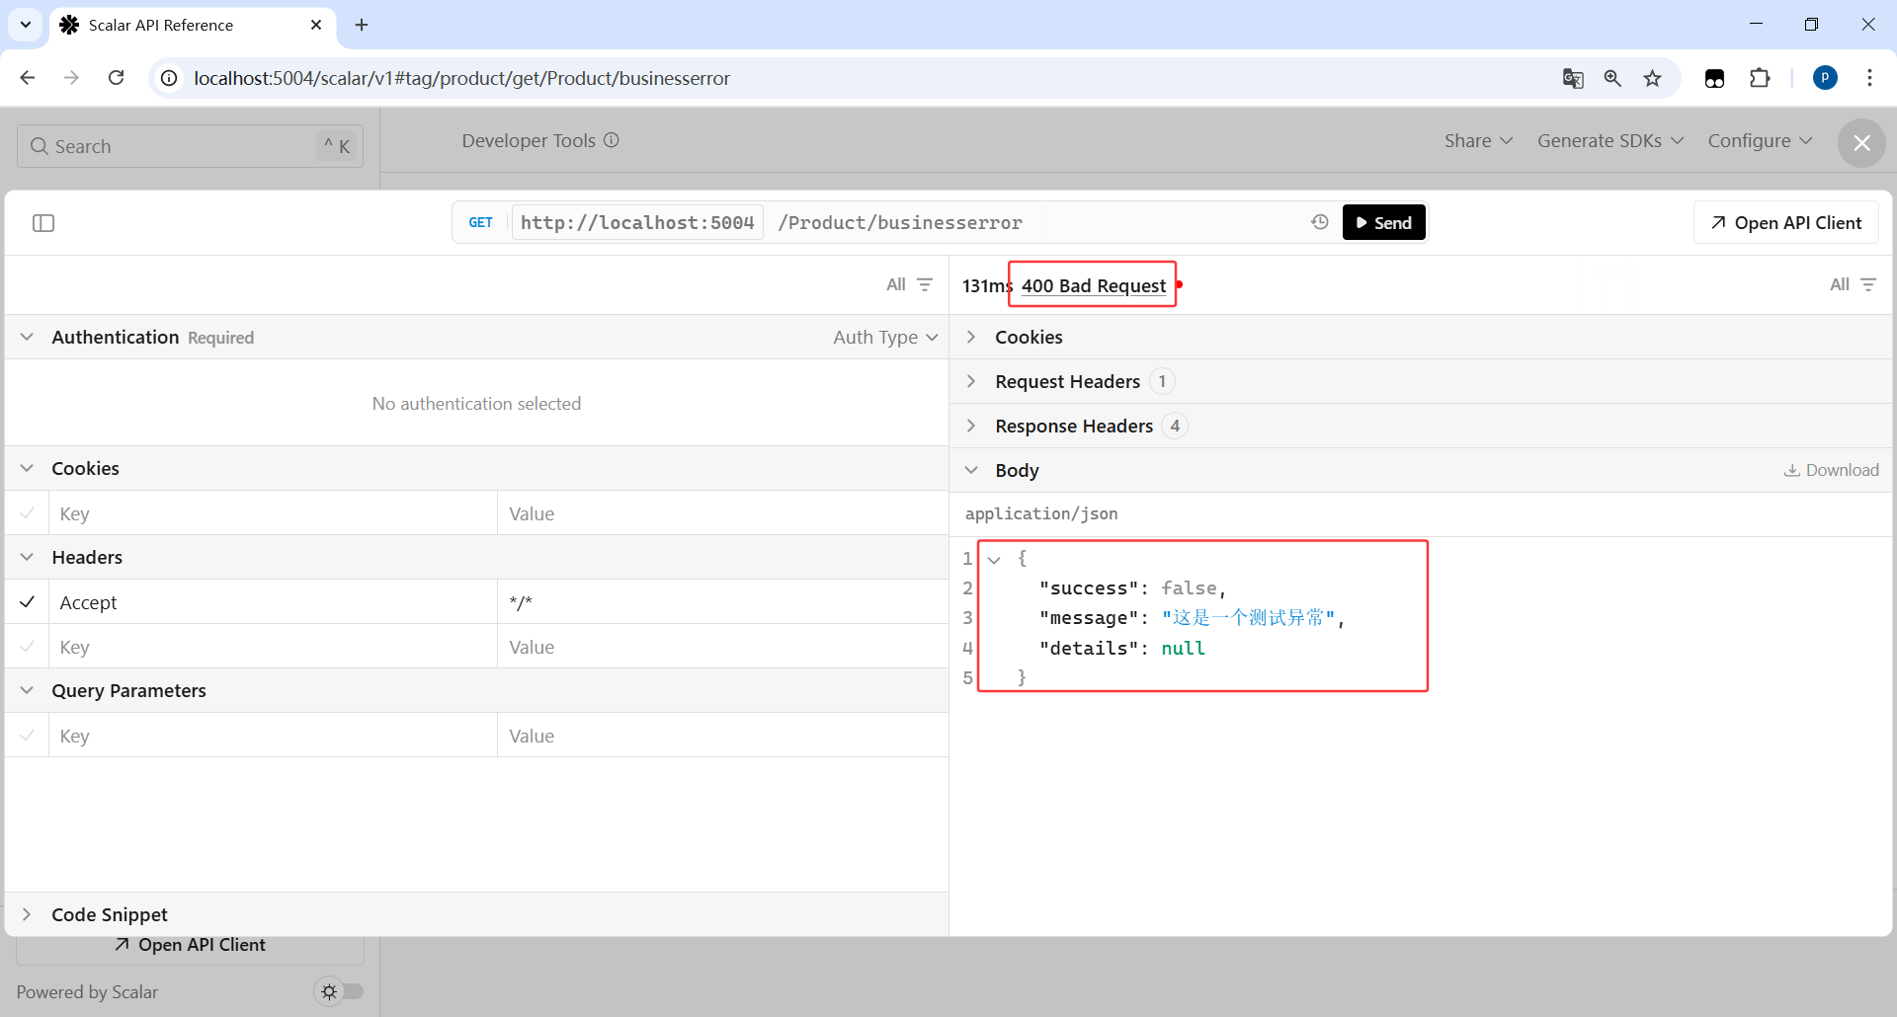Expand the Response Headers section
Viewport: 1897px width, 1017px height.
click(971, 426)
